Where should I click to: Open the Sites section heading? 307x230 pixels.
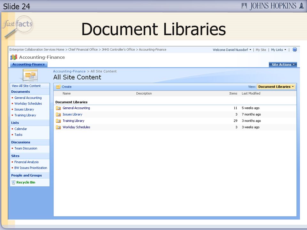[15, 156]
